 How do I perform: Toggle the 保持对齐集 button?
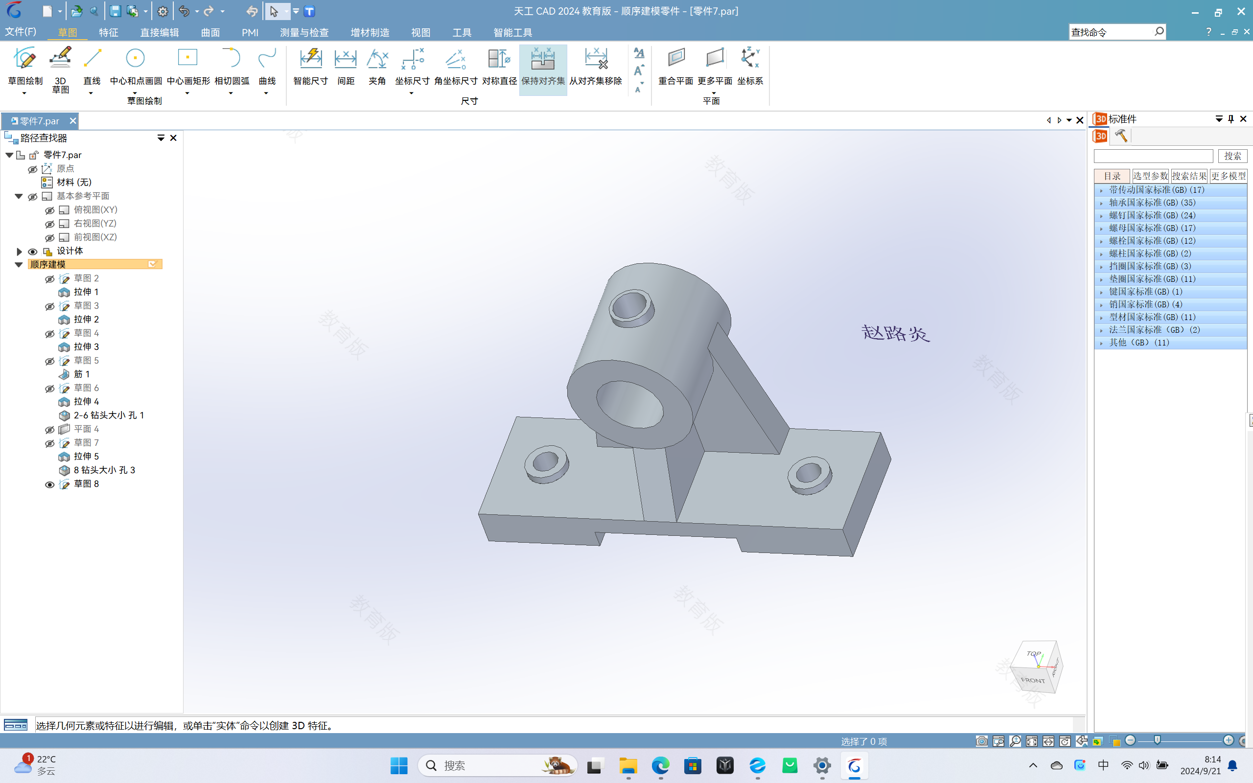[543, 69]
